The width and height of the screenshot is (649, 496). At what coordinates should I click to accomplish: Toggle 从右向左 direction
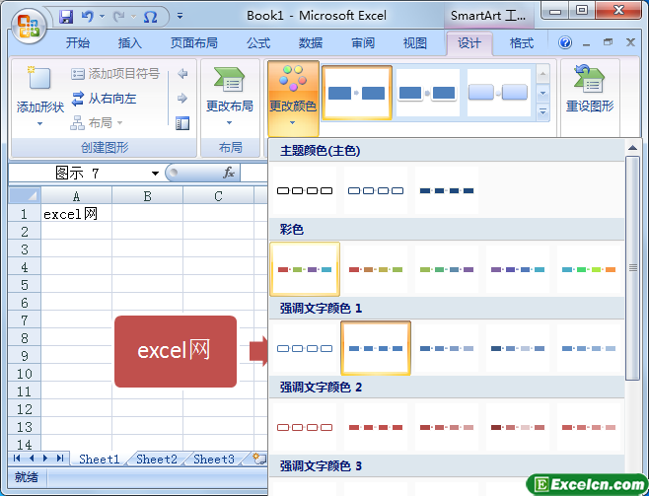104,99
